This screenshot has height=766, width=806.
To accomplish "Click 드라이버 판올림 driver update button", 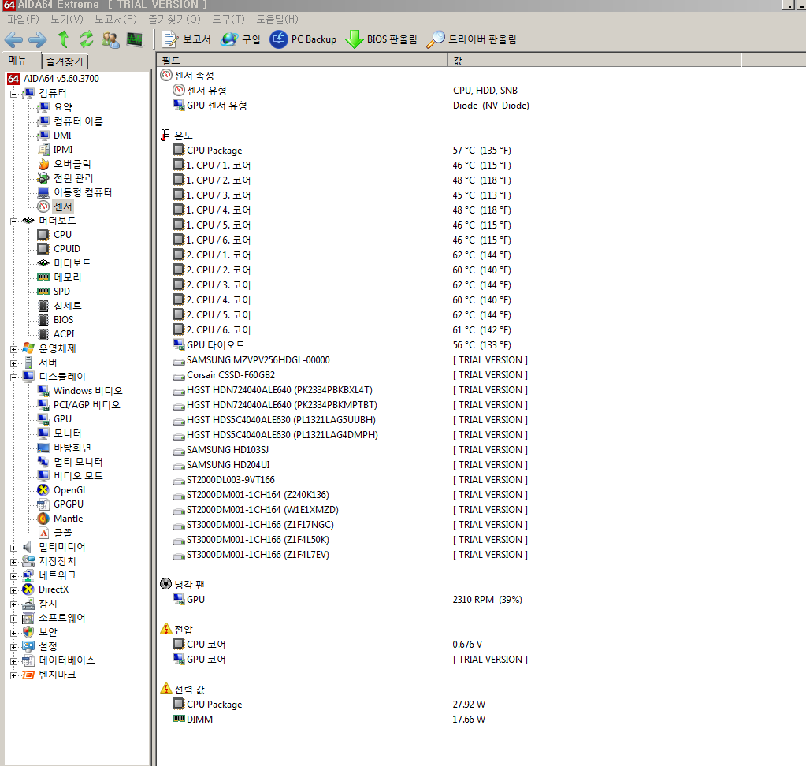I will coord(471,39).
